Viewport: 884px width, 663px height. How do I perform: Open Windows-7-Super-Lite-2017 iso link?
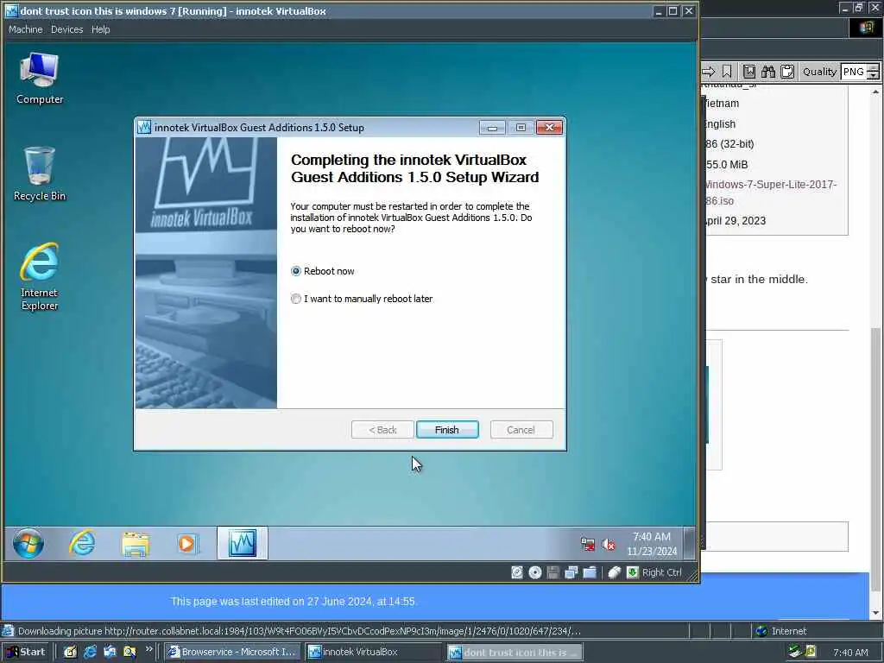(x=770, y=193)
